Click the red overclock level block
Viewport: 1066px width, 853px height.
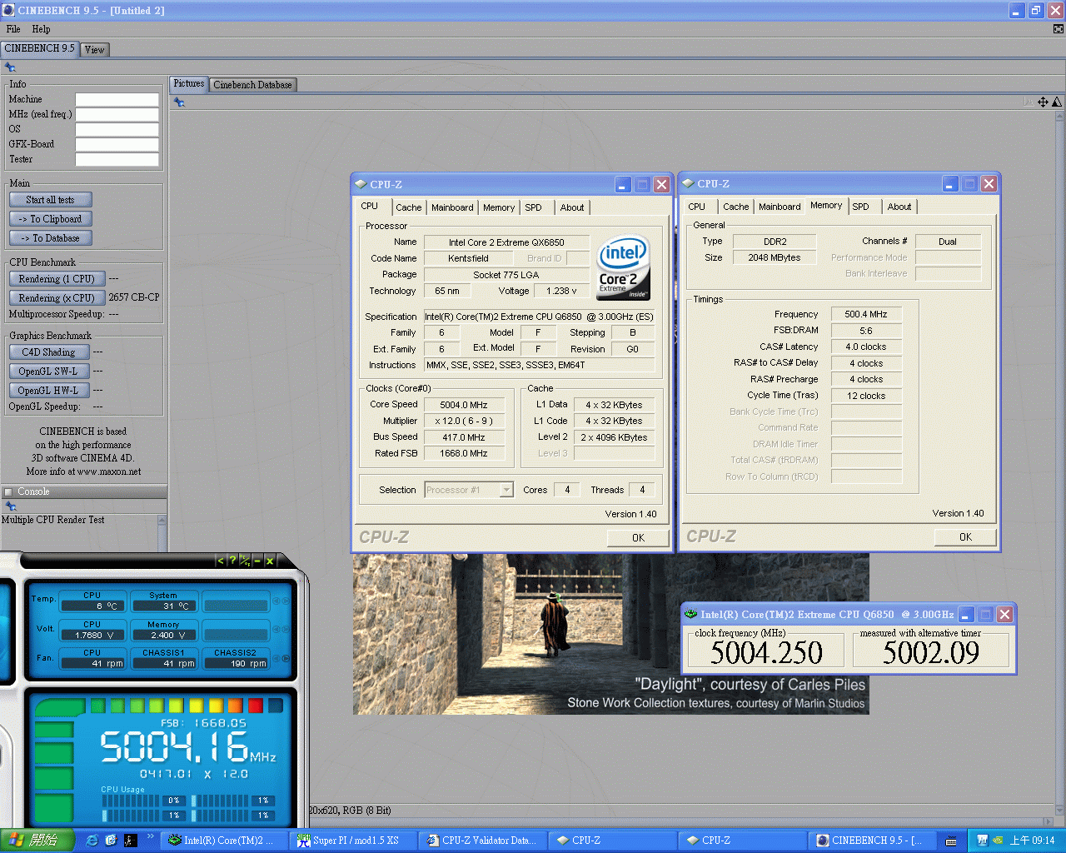click(255, 706)
